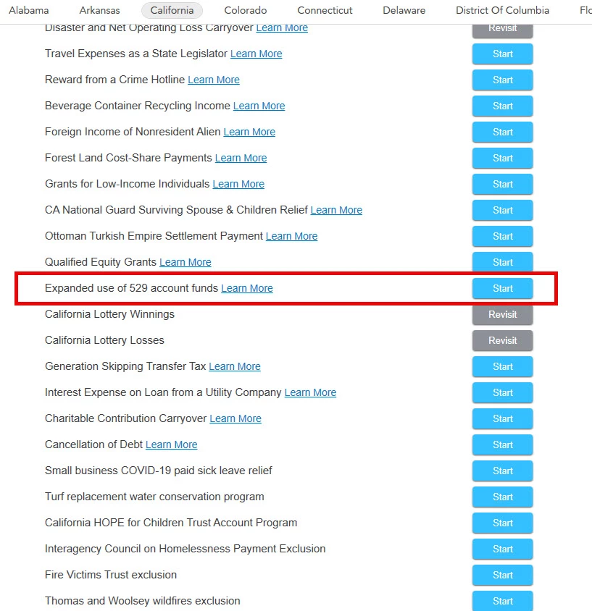
Task: Start Foreign Income of Nonresident Alien
Action: (x=502, y=132)
